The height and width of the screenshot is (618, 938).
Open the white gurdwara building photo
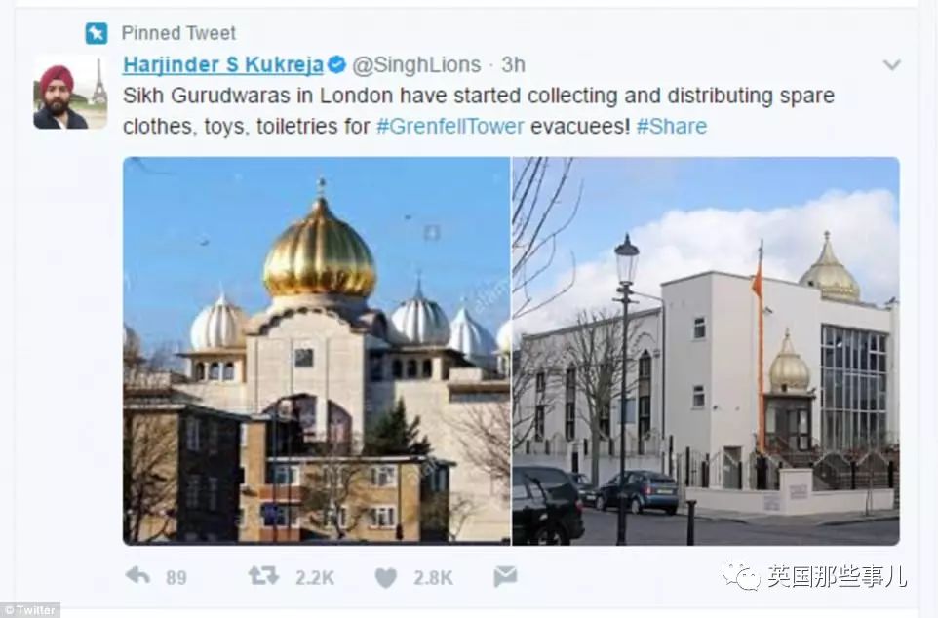[x=706, y=351]
